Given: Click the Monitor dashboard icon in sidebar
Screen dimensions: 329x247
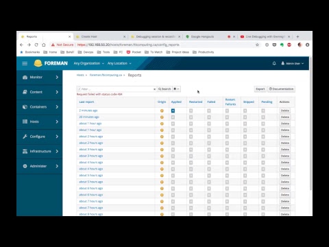Looking at the screenshot, I should pyautogui.click(x=25, y=78).
